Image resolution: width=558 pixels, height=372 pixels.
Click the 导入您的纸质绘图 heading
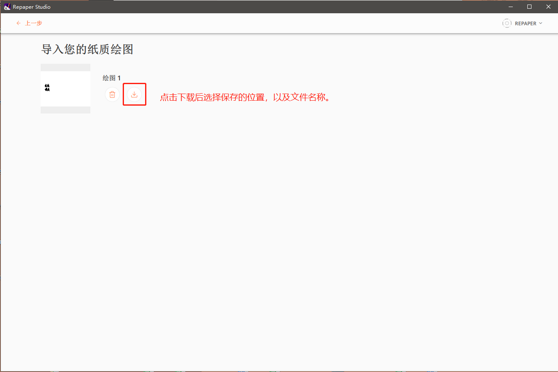click(x=87, y=49)
